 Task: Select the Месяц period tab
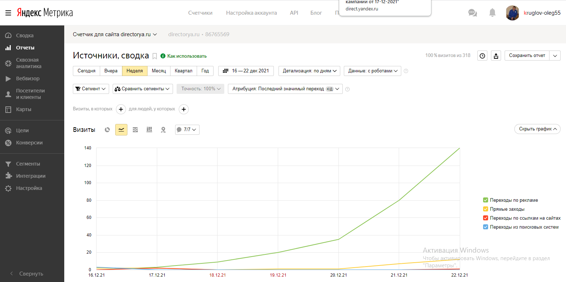(x=159, y=71)
